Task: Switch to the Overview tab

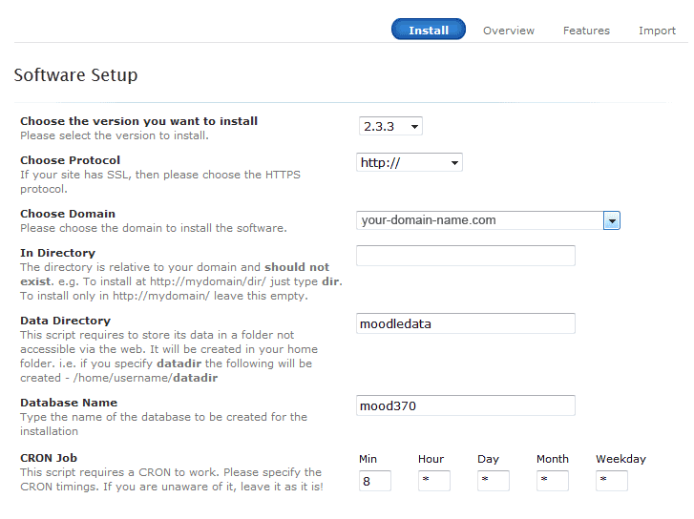Action: [509, 31]
